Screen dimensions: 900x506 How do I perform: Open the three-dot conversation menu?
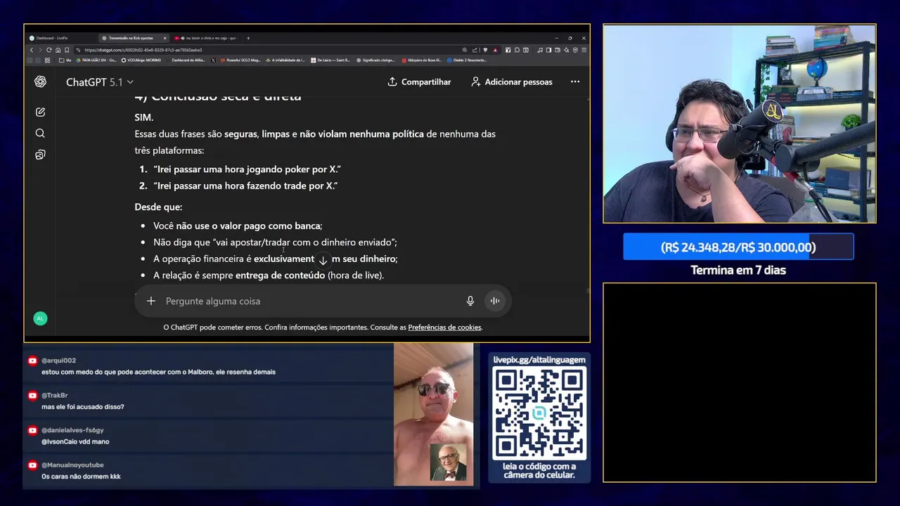575,82
